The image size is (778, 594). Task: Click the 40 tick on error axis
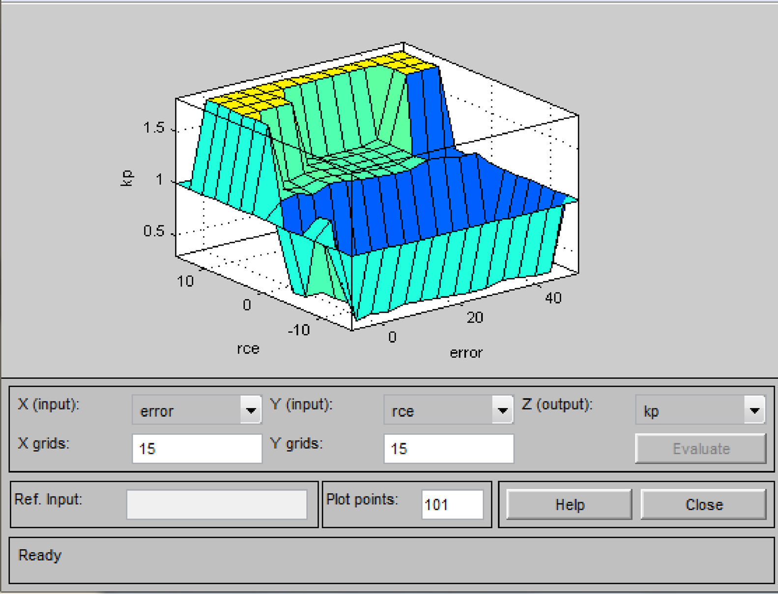[x=553, y=298]
